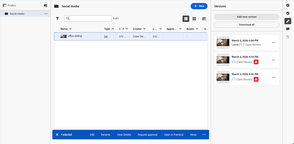Expand the Assets column dropdown
Screen dimensions: 294x144
pyautogui.click(x=197, y=29)
